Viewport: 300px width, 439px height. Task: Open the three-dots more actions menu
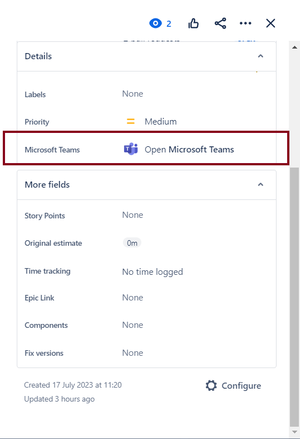[x=245, y=23]
